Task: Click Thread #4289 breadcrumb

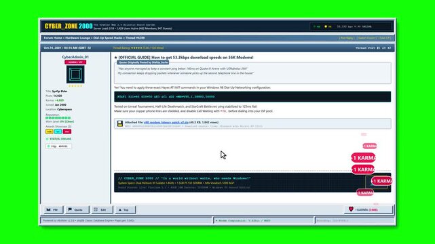Action: [x=135, y=38]
